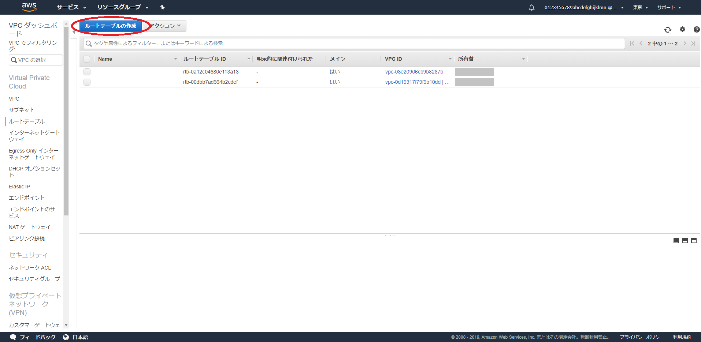Image resolution: width=701 pixels, height=342 pixels.
Task: Toggle the select-all header checkbox
Action: point(87,59)
